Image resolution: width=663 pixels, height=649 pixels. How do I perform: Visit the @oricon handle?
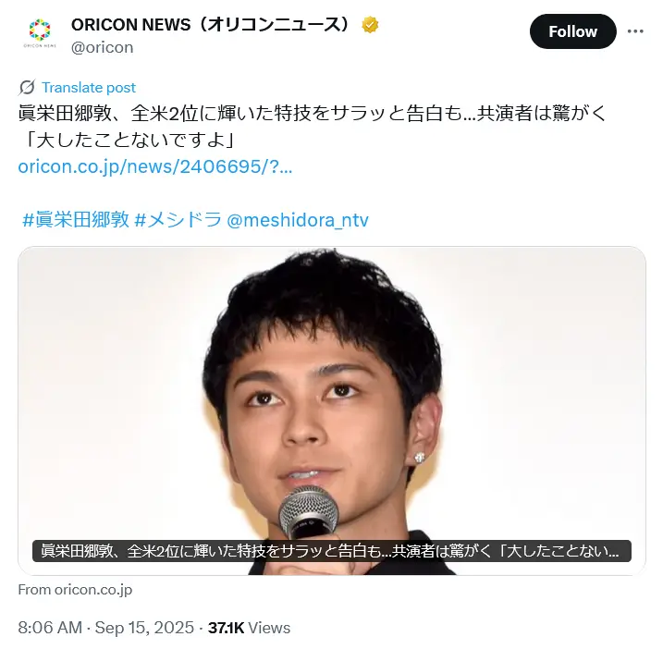[x=103, y=47]
